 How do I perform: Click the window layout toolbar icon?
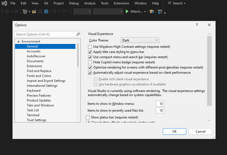[x=160, y=11]
